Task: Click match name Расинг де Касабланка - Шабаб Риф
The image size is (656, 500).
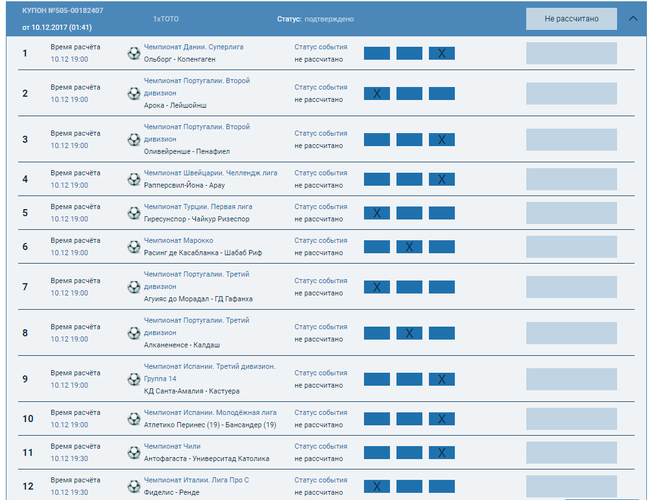Action: pyautogui.click(x=203, y=253)
